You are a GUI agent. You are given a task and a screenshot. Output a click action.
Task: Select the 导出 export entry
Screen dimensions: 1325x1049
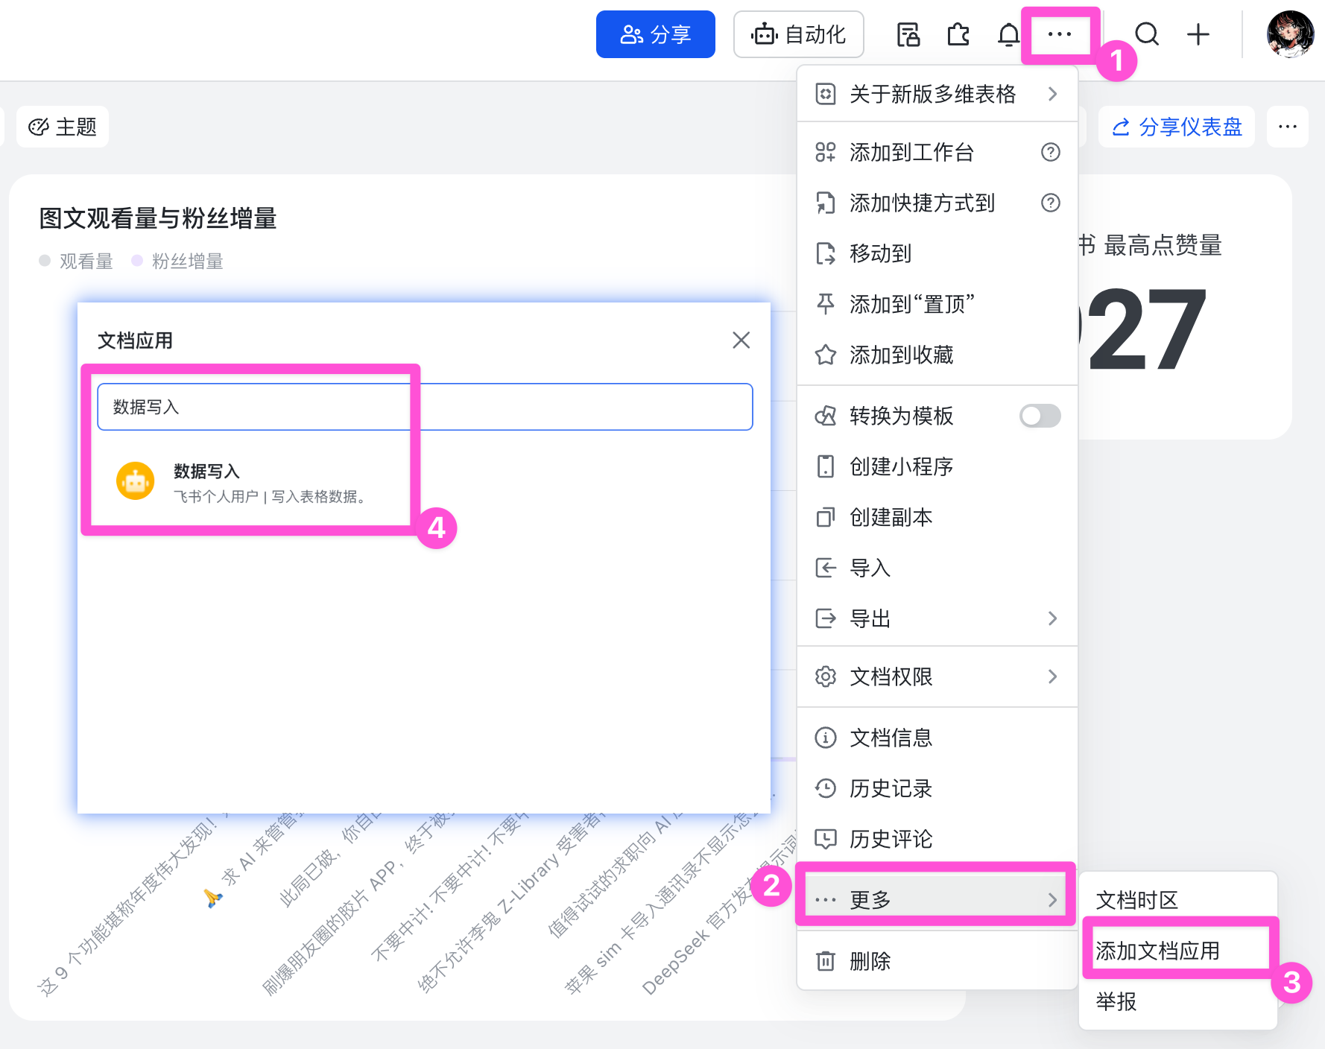point(937,618)
